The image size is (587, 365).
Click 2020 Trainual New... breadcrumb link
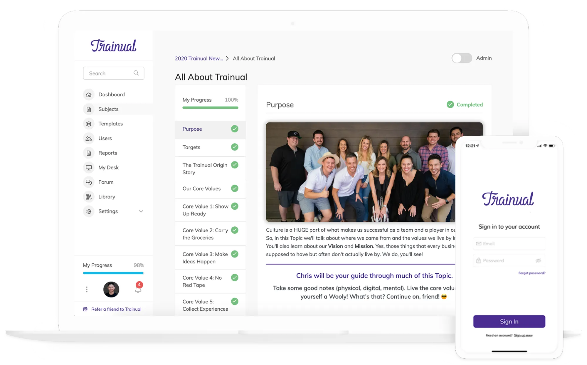(199, 58)
